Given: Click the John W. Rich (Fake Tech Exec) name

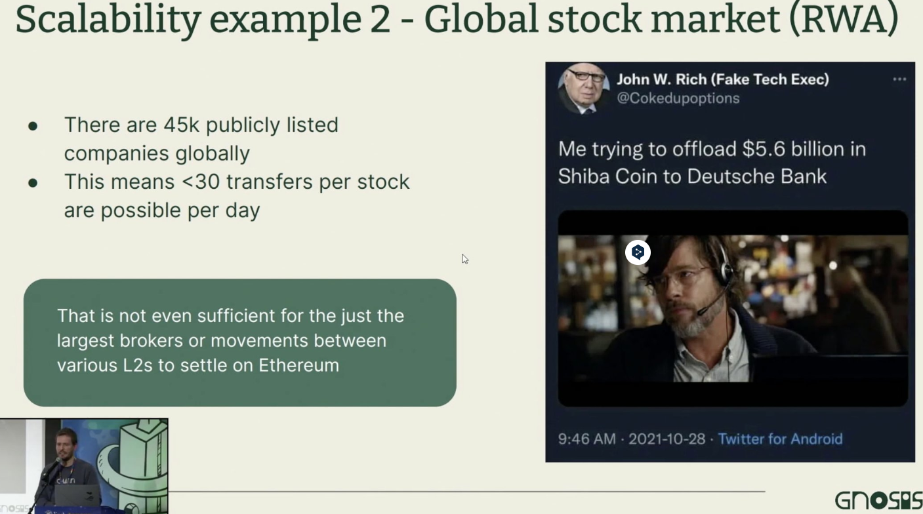Looking at the screenshot, I should point(722,79).
